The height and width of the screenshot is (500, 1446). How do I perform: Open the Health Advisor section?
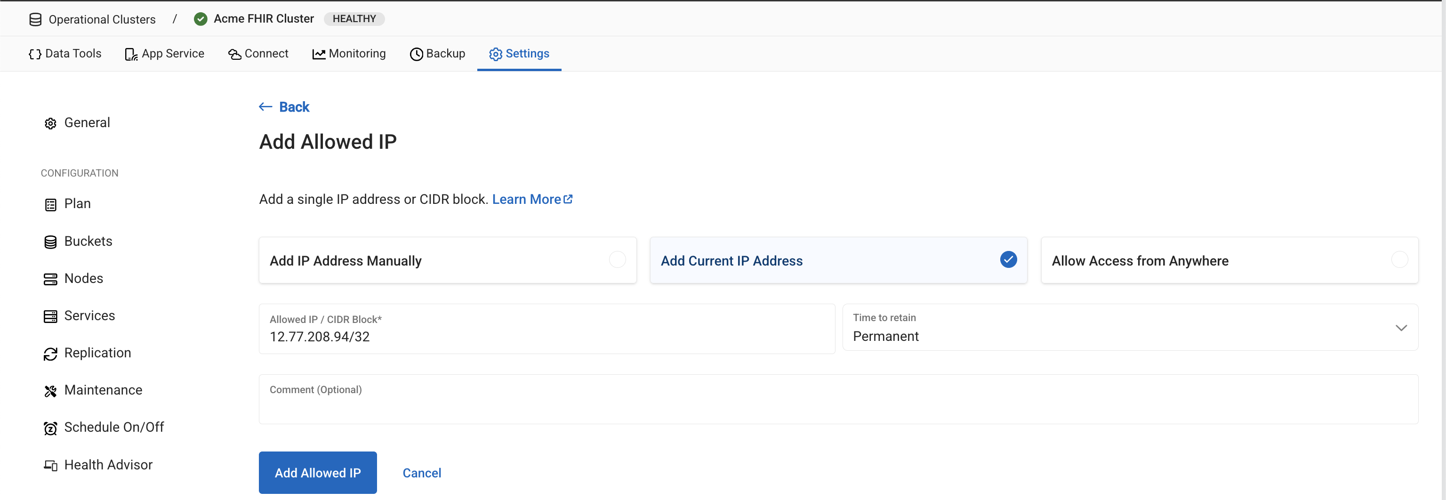click(x=108, y=465)
